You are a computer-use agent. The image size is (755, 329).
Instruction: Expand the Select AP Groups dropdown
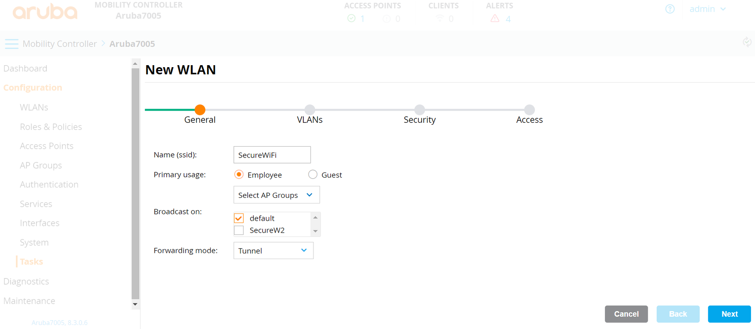[276, 195]
